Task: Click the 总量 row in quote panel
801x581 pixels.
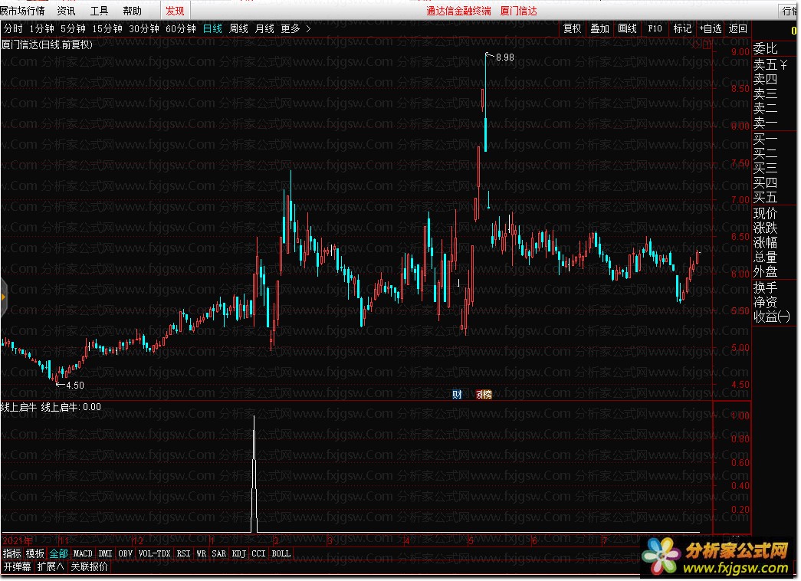Action: tap(765, 257)
